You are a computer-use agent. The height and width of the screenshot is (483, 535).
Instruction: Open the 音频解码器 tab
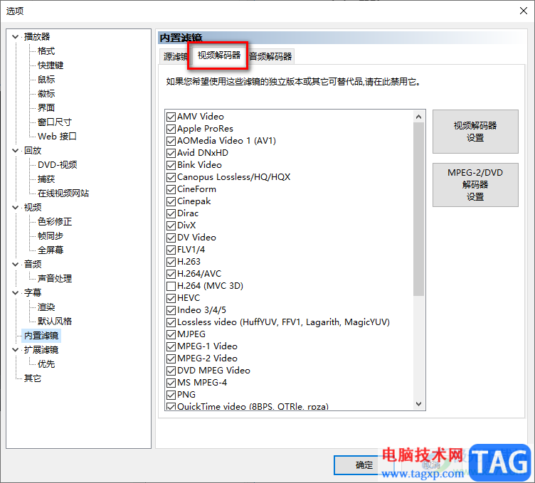coord(270,56)
